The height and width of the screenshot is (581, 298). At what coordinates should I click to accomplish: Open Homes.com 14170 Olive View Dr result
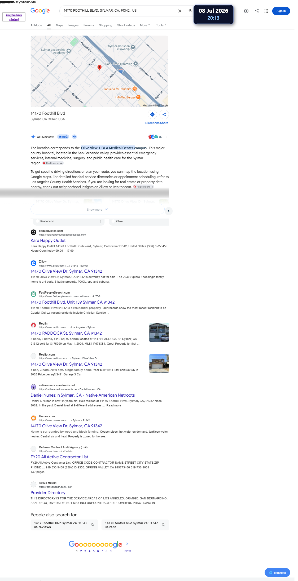tap(66, 426)
